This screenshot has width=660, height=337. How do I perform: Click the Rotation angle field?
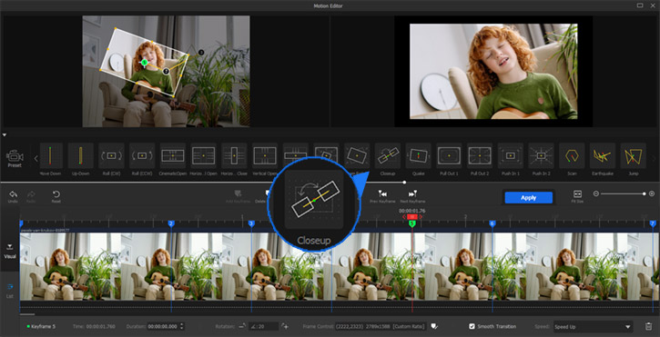[x=263, y=326]
